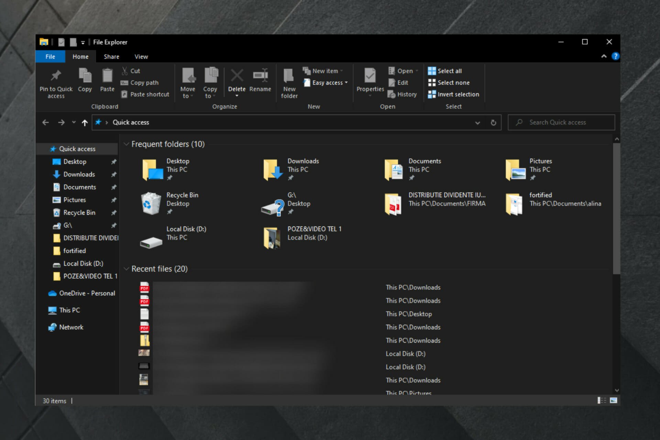Toggle the Easy access dropdown
The height and width of the screenshot is (440, 660).
click(326, 83)
